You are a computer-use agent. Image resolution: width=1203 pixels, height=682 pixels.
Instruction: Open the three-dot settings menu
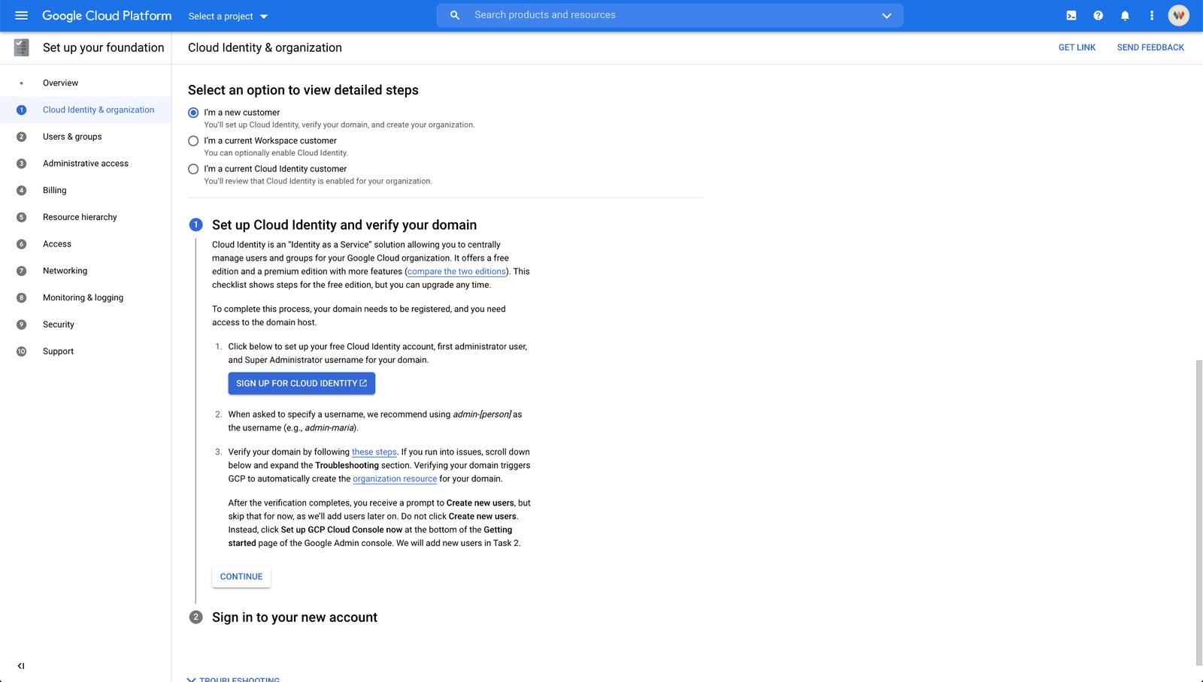[x=1151, y=15]
